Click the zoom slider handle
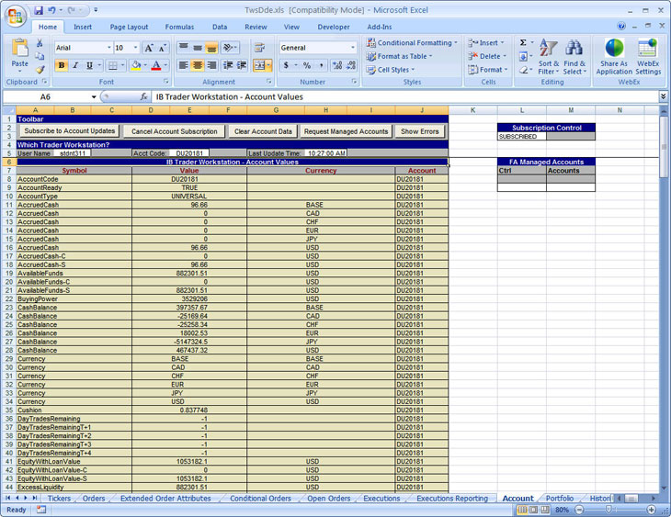 608,510
